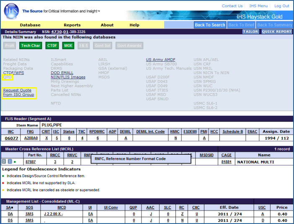This screenshot has width=294, height=224.
Task: Open the CTDF database button
Action: point(52,46)
